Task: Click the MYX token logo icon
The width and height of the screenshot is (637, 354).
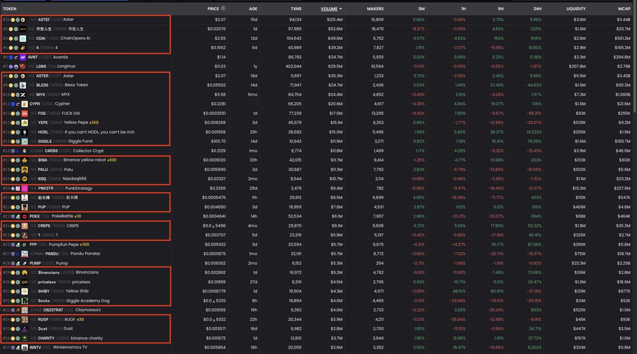Action: [x=23, y=94]
